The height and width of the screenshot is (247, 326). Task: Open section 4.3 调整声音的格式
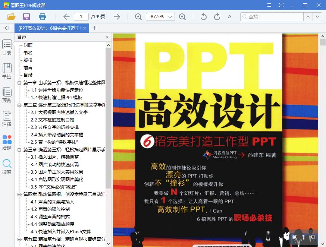50,217
